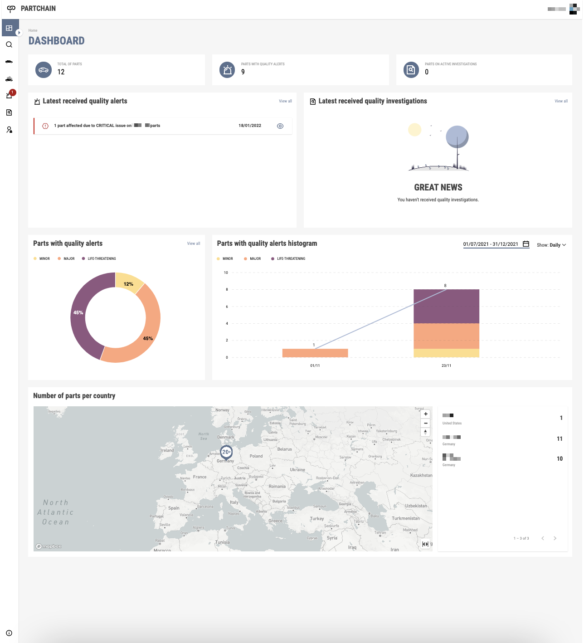Click the 01/11 histogram bar
The width and height of the screenshot is (584, 643).
coord(315,353)
